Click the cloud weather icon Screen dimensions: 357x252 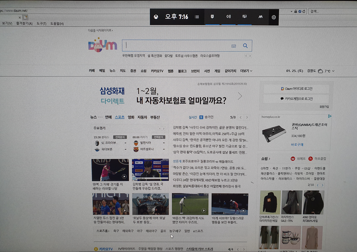[320, 71]
